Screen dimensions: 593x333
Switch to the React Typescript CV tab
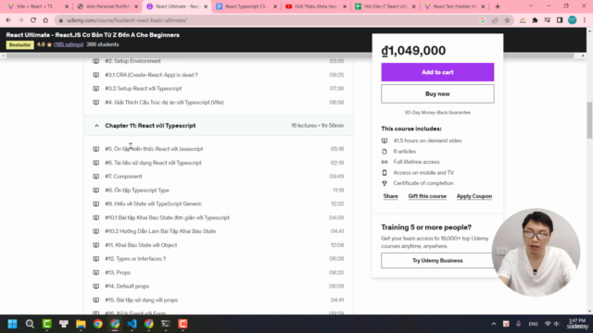(247, 6)
